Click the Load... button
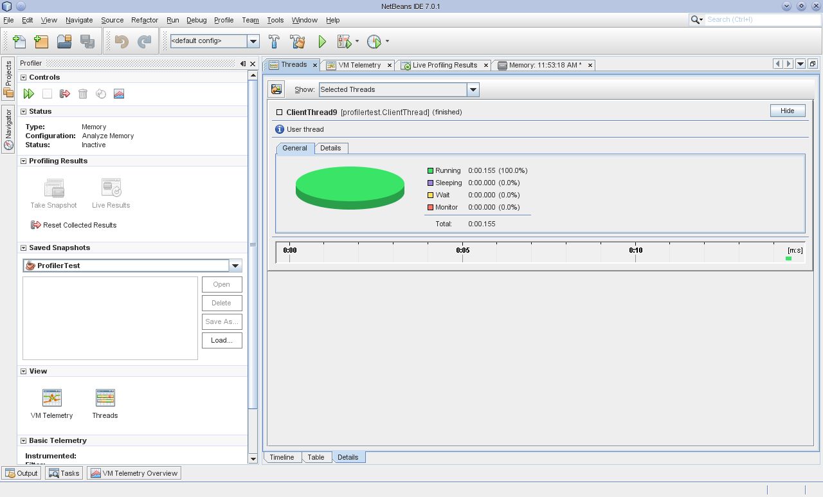This screenshot has height=497, width=823. tap(222, 340)
